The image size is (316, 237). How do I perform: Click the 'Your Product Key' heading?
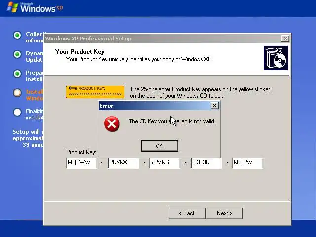(x=80, y=52)
